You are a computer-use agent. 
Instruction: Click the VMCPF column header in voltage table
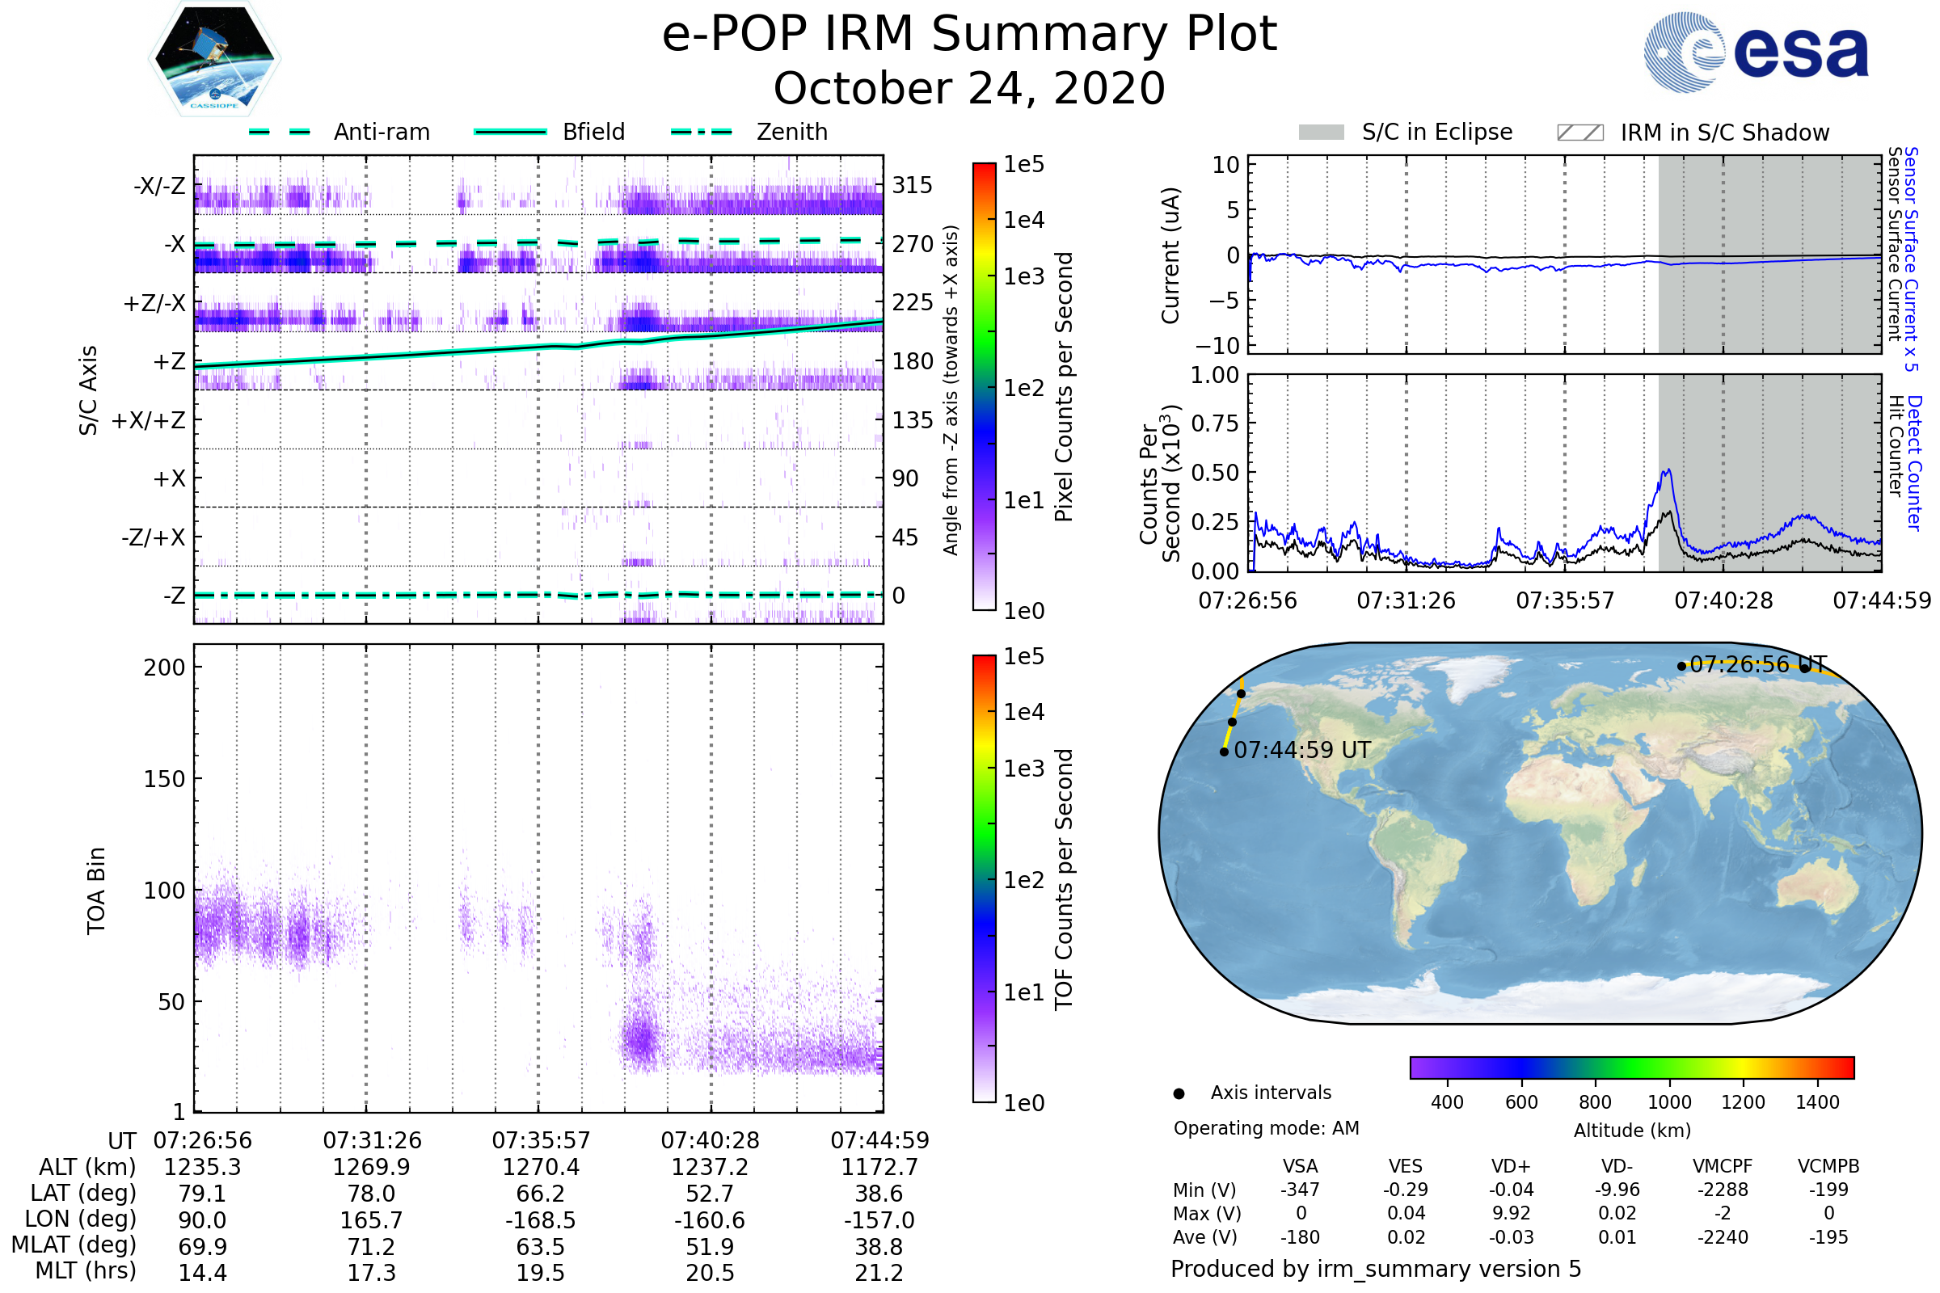1723,1167
